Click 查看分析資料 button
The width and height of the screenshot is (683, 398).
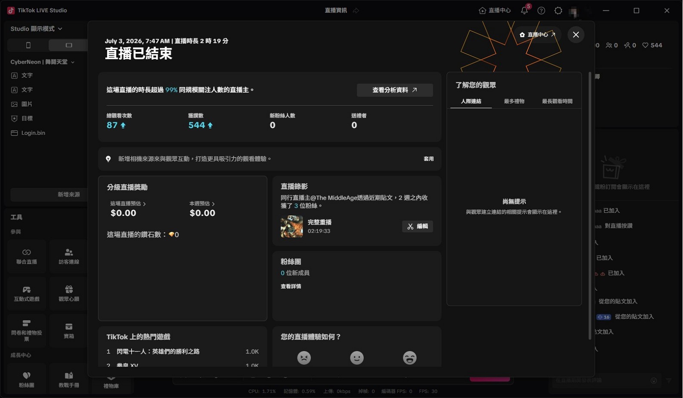[395, 90]
